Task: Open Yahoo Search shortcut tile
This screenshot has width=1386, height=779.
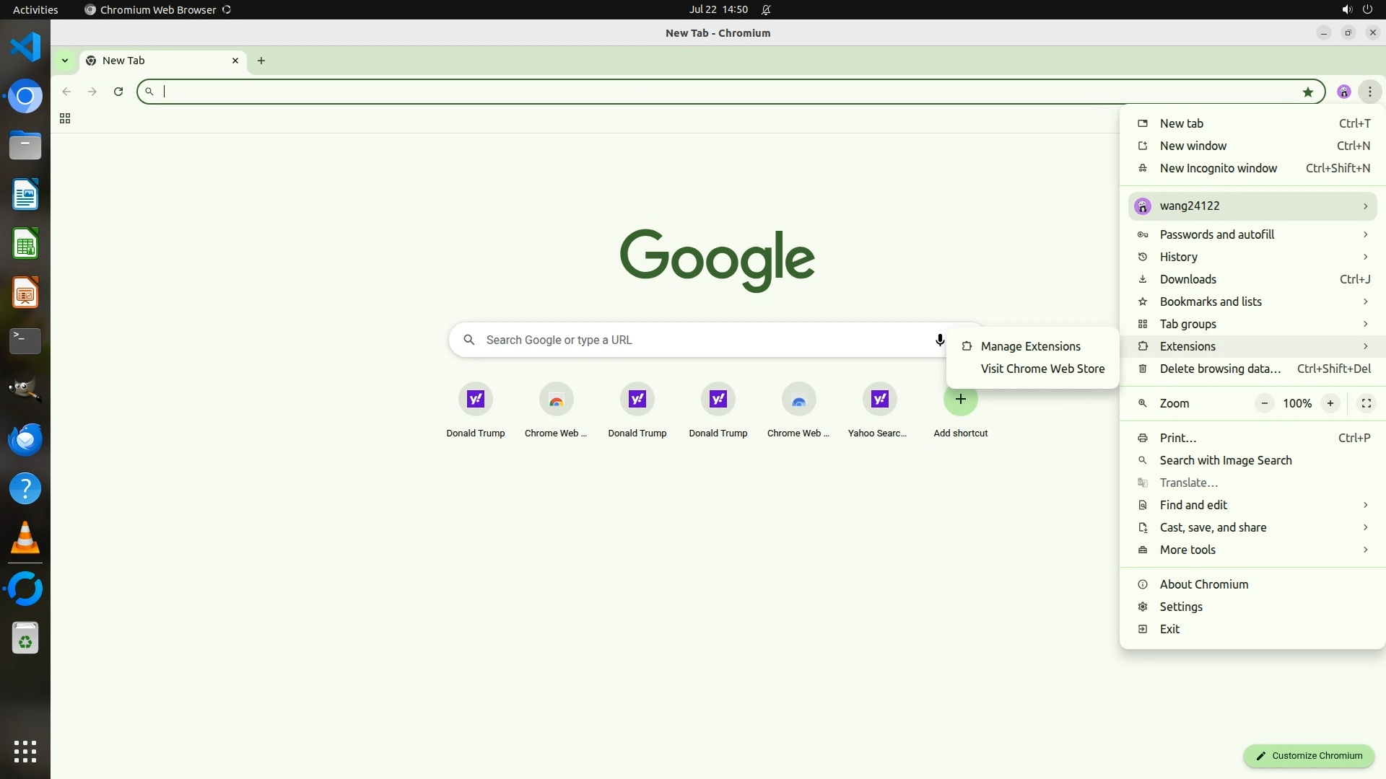Action: pyautogui.click(x=879, y=400)
